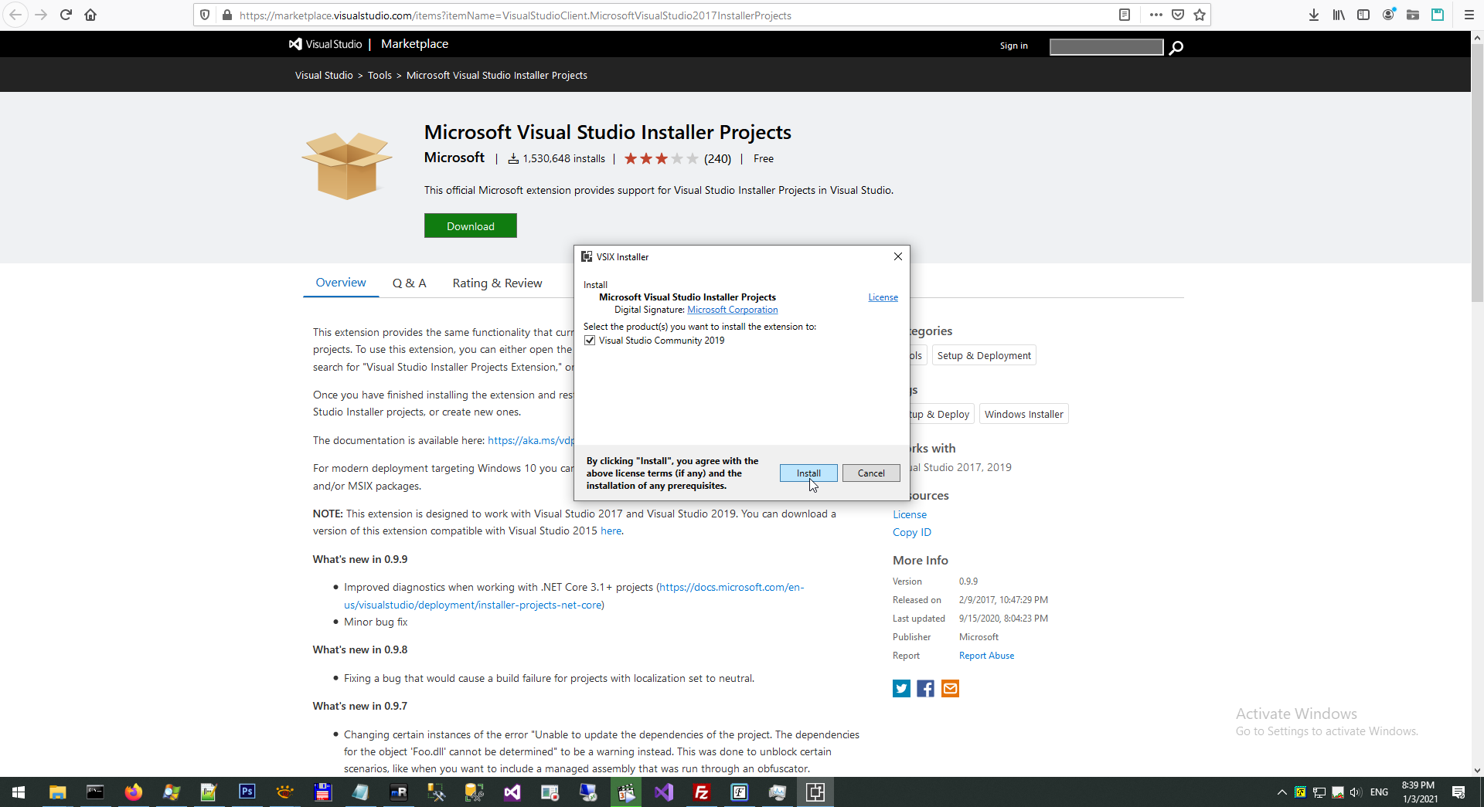1484x807 pixels.
Task: Open the License link in VSIX Installer
Action: [x=883, y=297]
